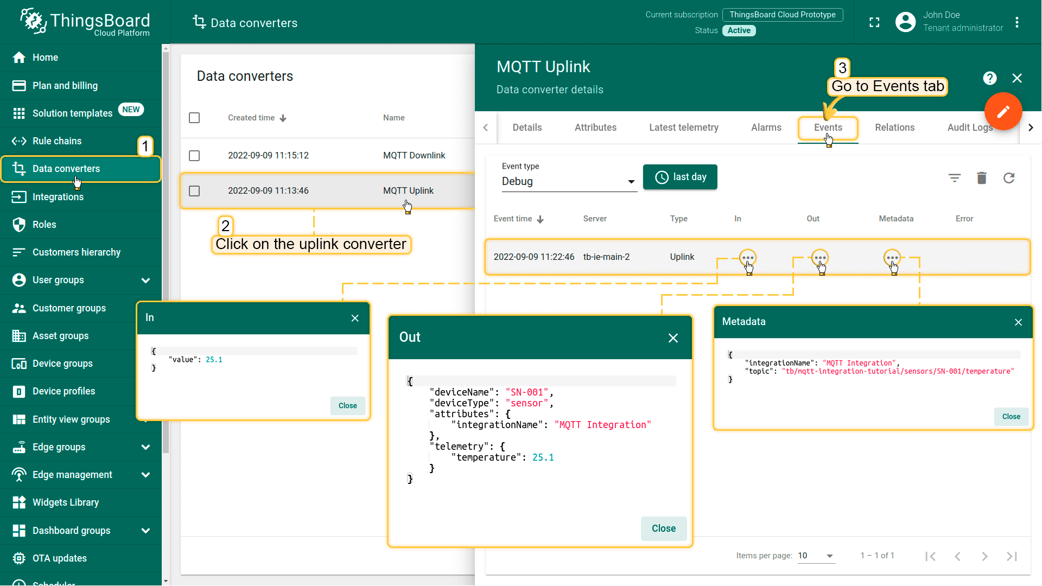Show more tabs to the right
Viewport: 1042px width, 586px height.
[1031, 128]
